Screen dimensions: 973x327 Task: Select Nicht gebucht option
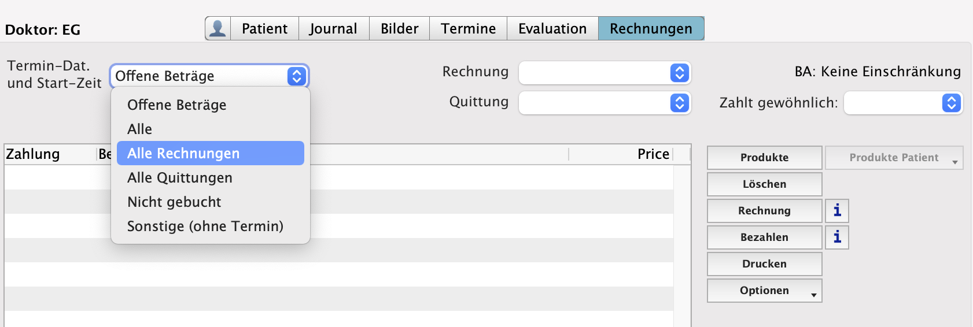point(174,202)
